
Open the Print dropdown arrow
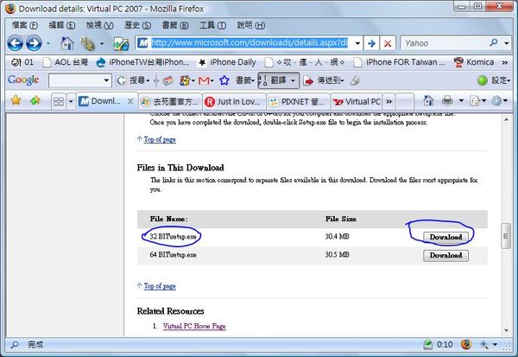tap(461, 100)
